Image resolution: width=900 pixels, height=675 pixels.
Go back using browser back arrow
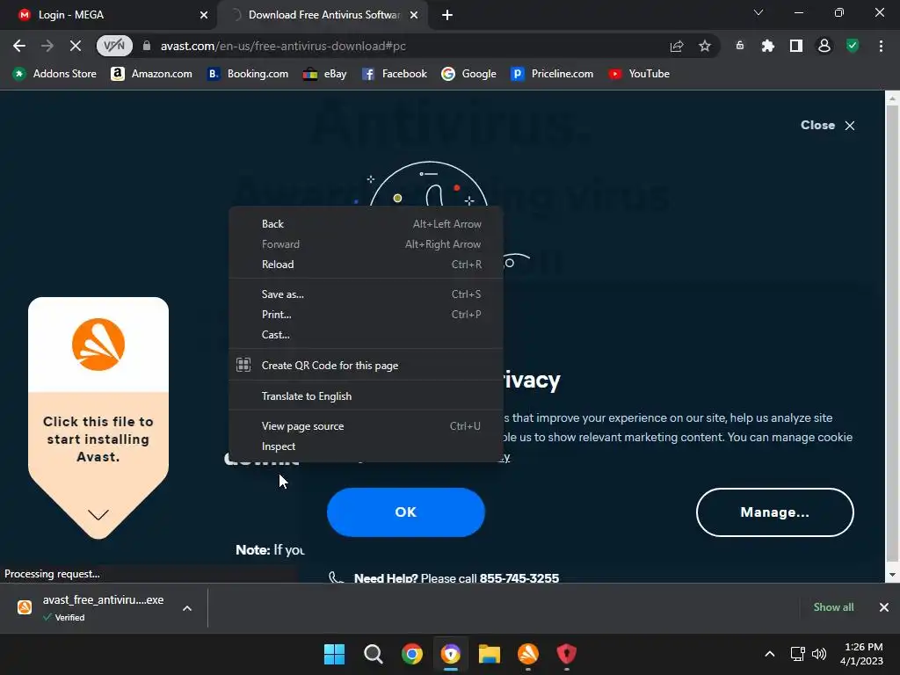pos(19,46)
